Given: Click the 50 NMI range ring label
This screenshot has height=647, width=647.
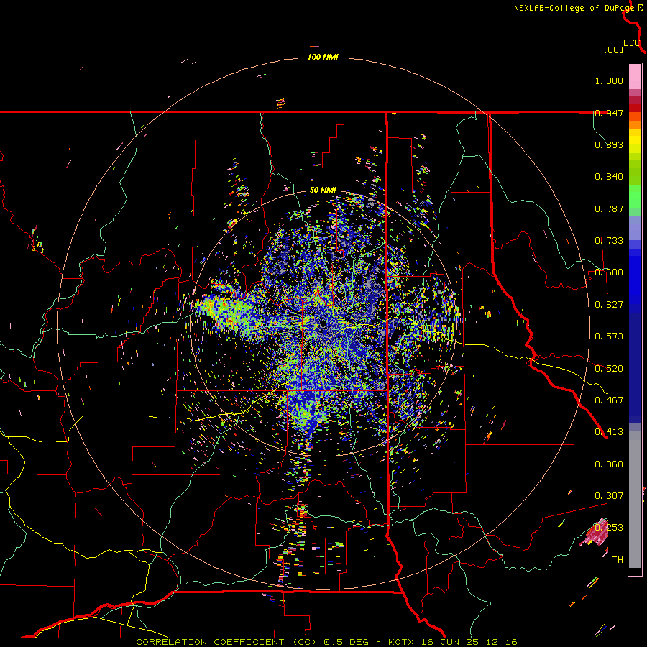Looking at the screenshot, I should 323,191.
